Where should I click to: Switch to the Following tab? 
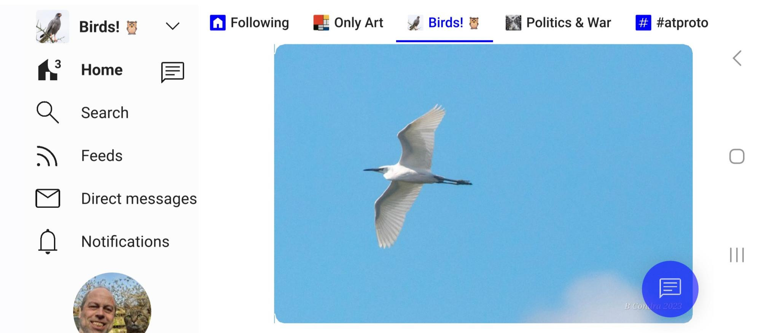(x=249, y=23)
